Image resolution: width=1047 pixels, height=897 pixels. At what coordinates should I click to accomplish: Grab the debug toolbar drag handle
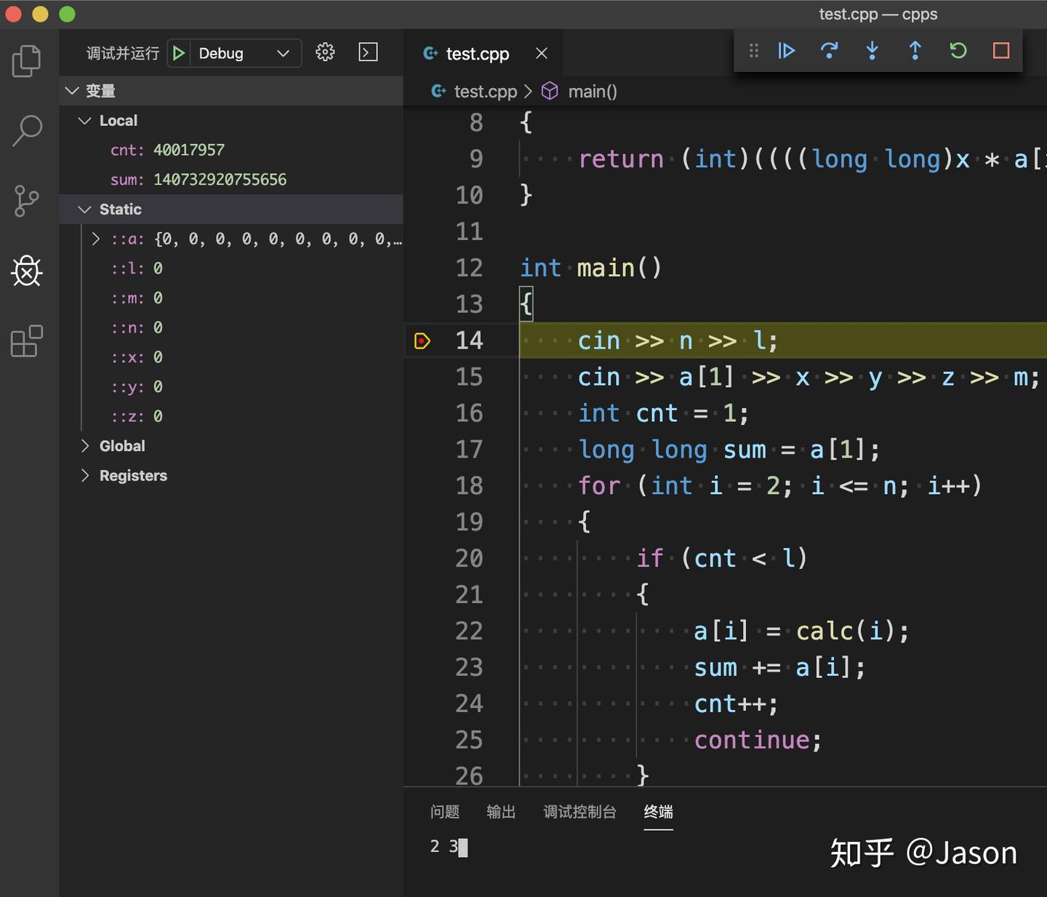point(754,50)
